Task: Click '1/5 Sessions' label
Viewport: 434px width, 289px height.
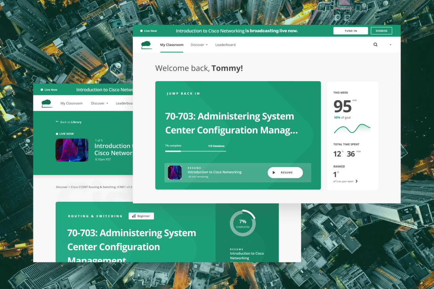Action: pos(216,146)
